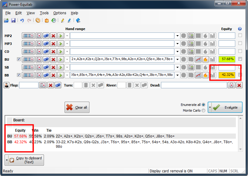Open hand range selector for BU
248x176 pixels.
click(x=28, y=59)
